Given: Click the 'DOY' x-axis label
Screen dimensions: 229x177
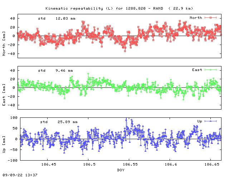Looking at the screenshot, I should pos(121,170).
